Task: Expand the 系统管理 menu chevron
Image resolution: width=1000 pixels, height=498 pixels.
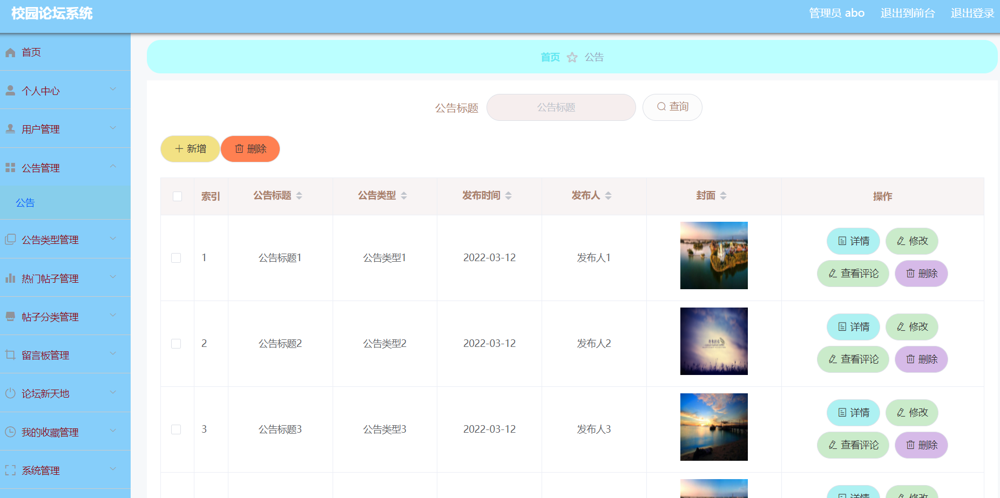Action: click(113, 469)
